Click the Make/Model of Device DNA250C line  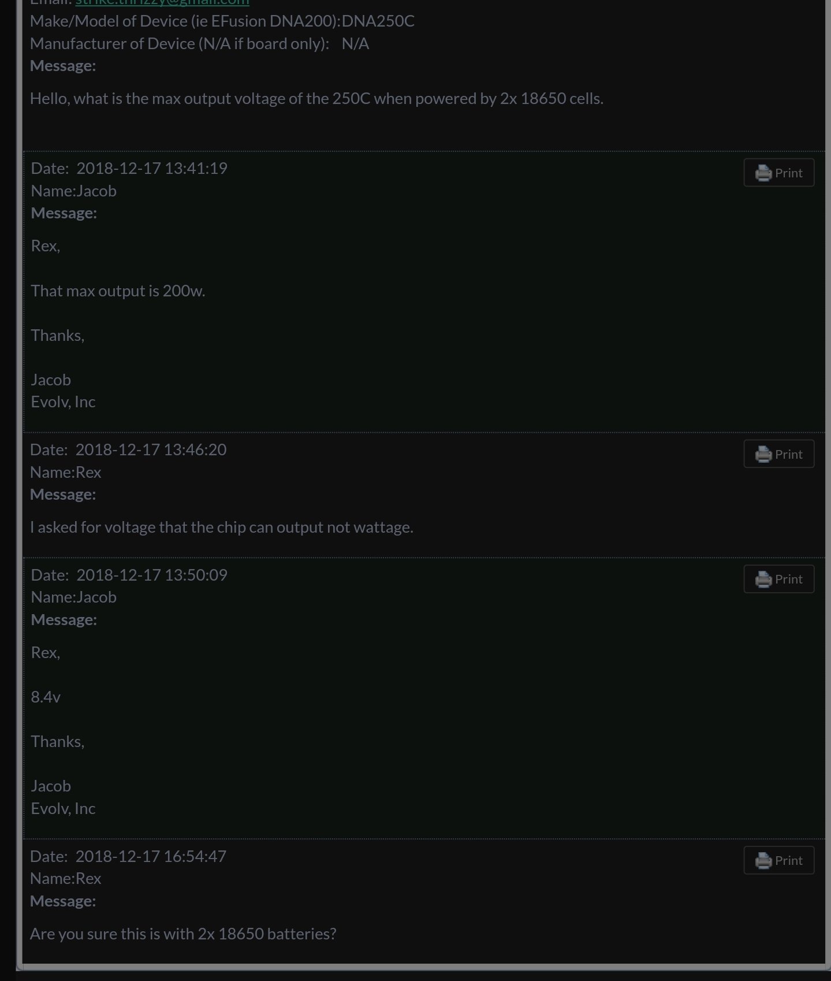[222, 21]
